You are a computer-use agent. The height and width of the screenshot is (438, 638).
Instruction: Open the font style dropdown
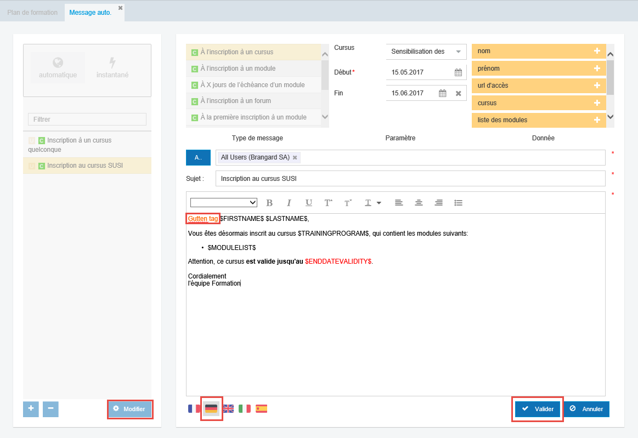[x=224, y=203]
